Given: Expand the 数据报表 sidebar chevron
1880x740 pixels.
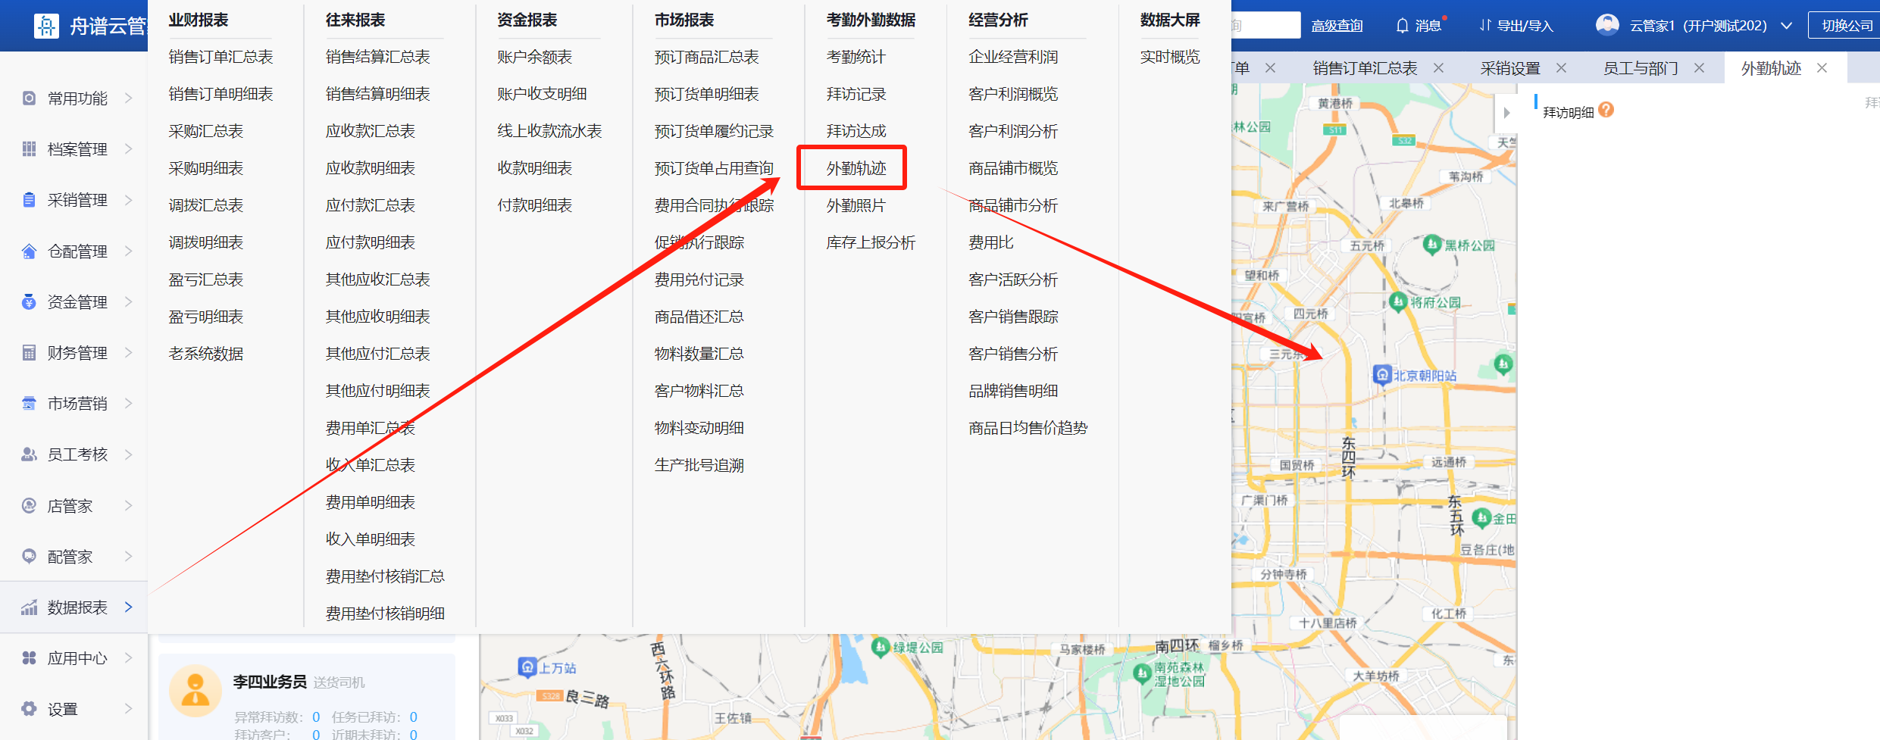Looking at the screenshot, I should [128, 607].
